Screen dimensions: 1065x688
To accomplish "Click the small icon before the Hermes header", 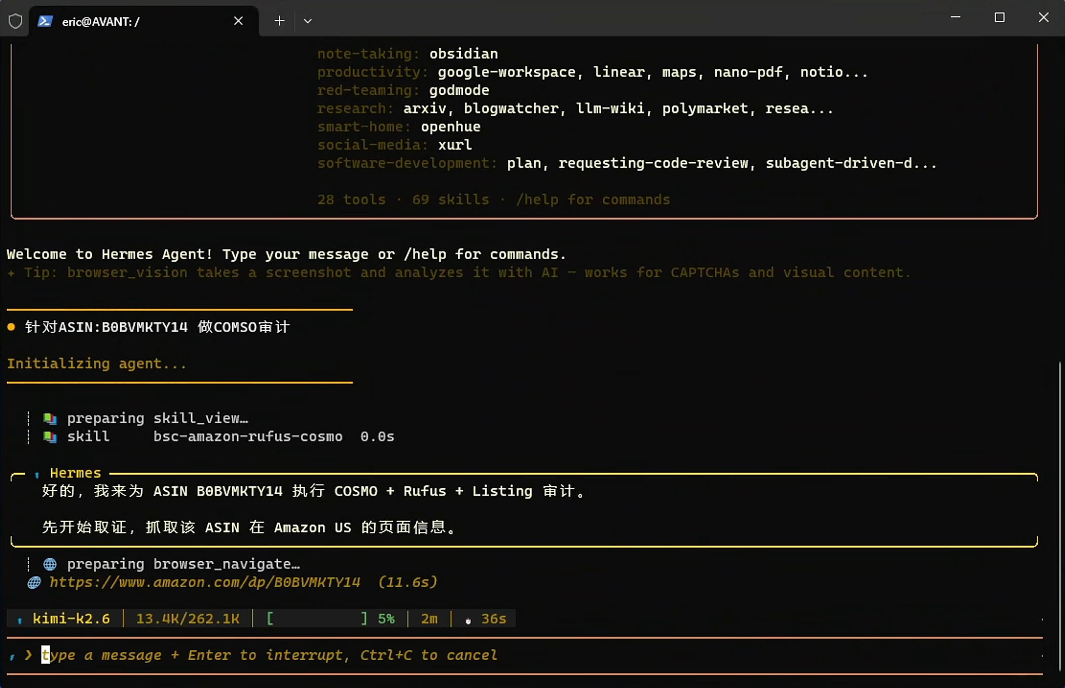I will pos(36,475).
